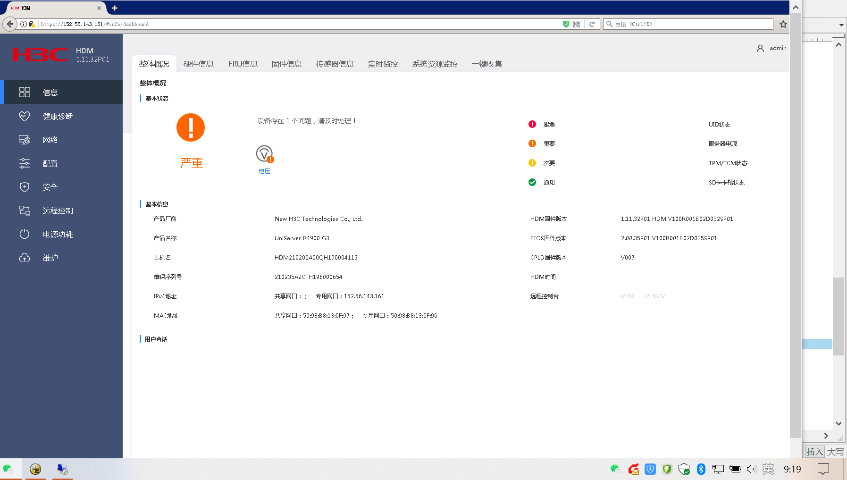Click the page vertical scrollbar up arrow
Viewport: 847px width, 480px height.
(796, 8)
